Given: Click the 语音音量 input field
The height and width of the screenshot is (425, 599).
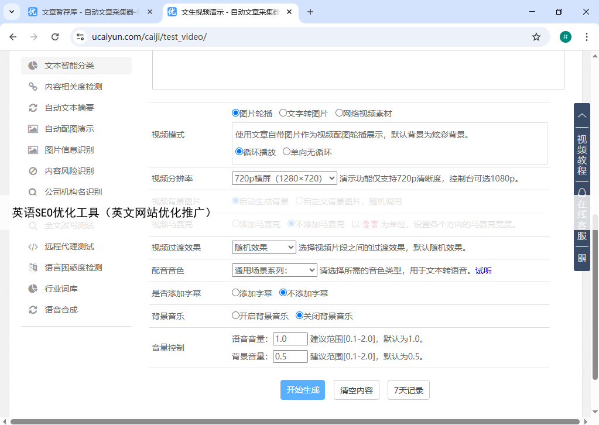Looking at the screenshot, I should (290, 339).
